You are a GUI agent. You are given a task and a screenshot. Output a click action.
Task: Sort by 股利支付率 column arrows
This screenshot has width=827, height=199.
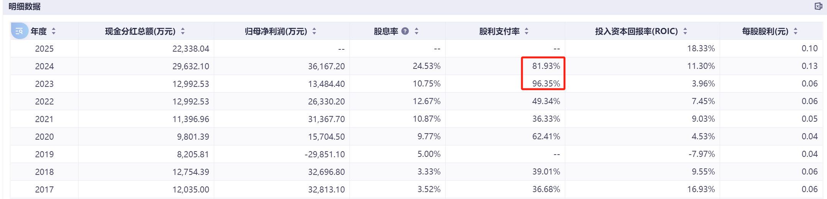coord(527,31)
